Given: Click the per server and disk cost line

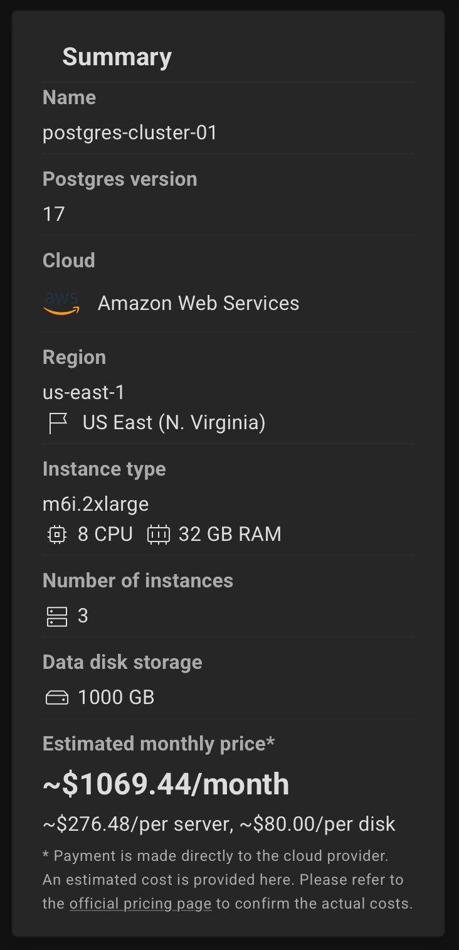Looking at the screenshot, I should click(x=219, y=825).
